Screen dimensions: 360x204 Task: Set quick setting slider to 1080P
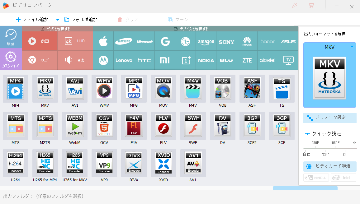pyautogui.click(x=335, y=149)
